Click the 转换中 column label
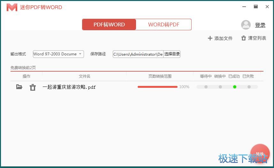Image resolution: width=274 pixels, height=168 pixels. 220,76
